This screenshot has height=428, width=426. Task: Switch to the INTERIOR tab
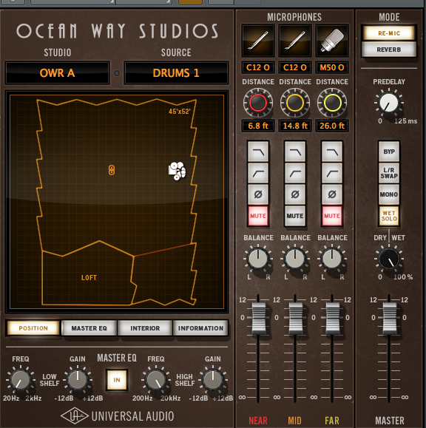coord(145,327)
